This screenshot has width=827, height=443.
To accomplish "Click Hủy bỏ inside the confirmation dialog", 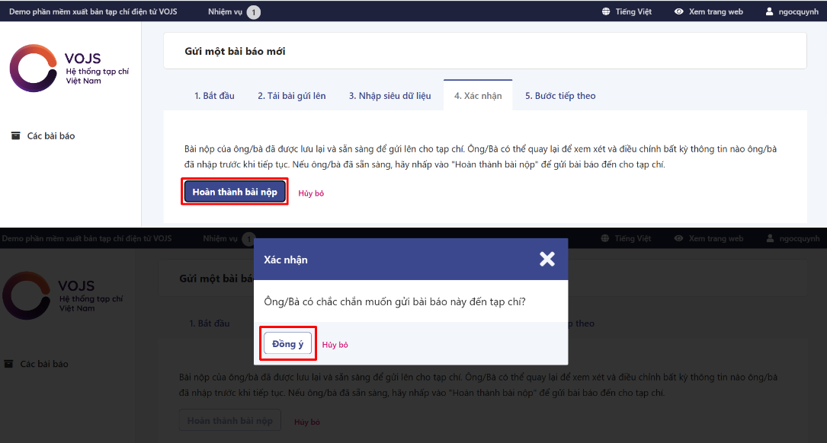I will [x=335, y=345].
